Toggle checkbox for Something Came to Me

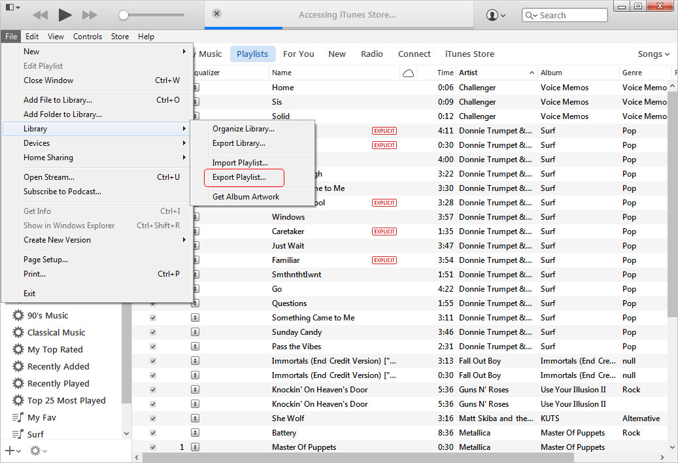pyautogui.click(x=153, y=318)
